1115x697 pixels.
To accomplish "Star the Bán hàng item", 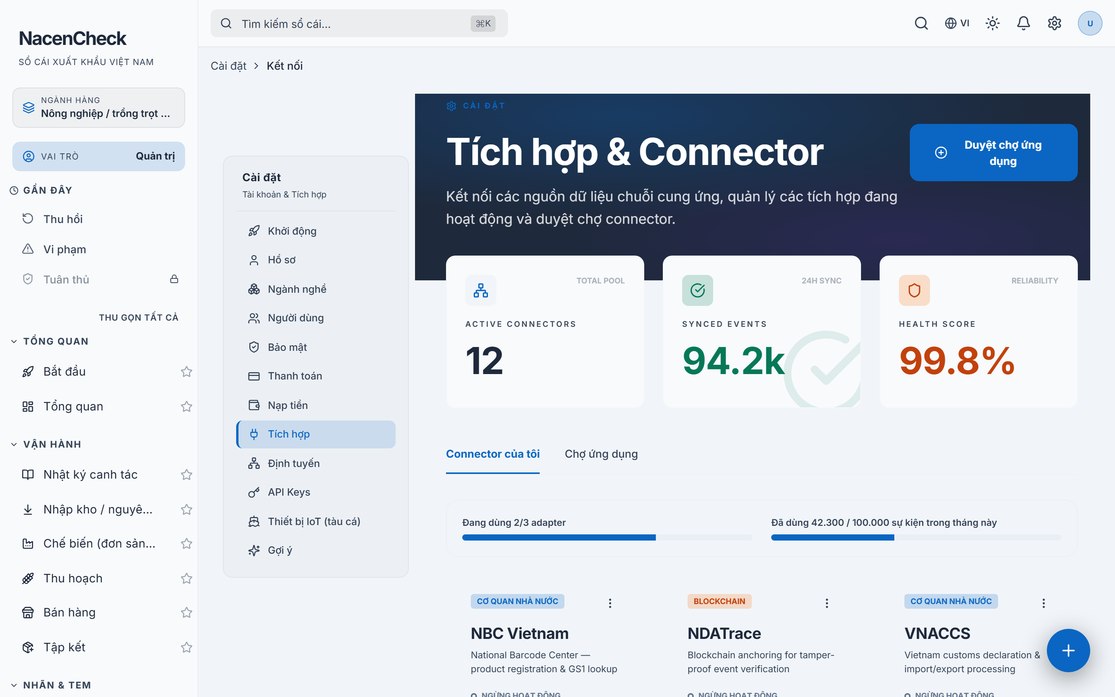I will 186,613.
